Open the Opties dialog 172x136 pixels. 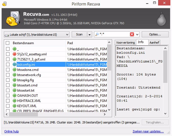(x=155, y=34)
